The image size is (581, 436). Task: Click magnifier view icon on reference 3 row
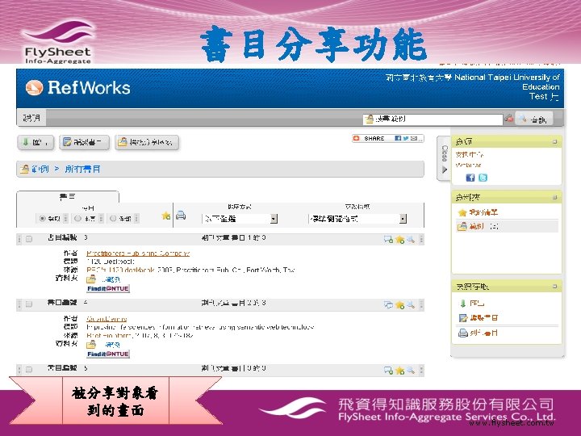point(411,240)
